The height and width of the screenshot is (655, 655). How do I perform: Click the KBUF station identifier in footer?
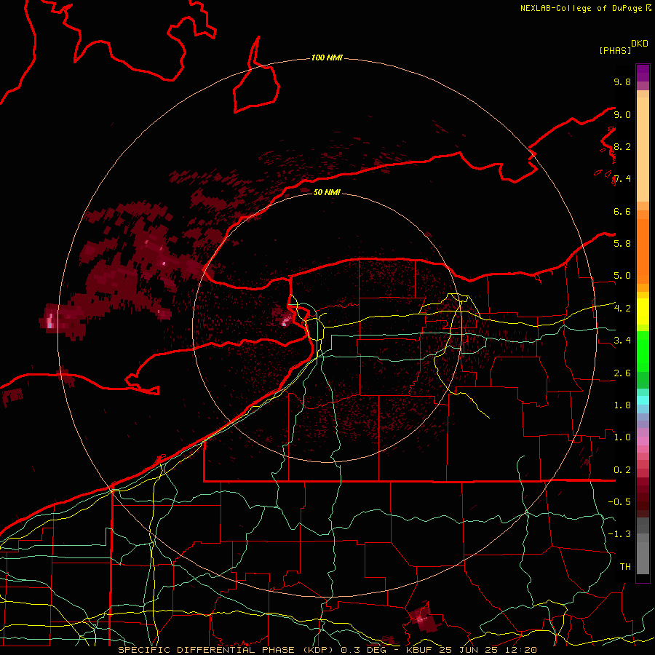(421, 650)
